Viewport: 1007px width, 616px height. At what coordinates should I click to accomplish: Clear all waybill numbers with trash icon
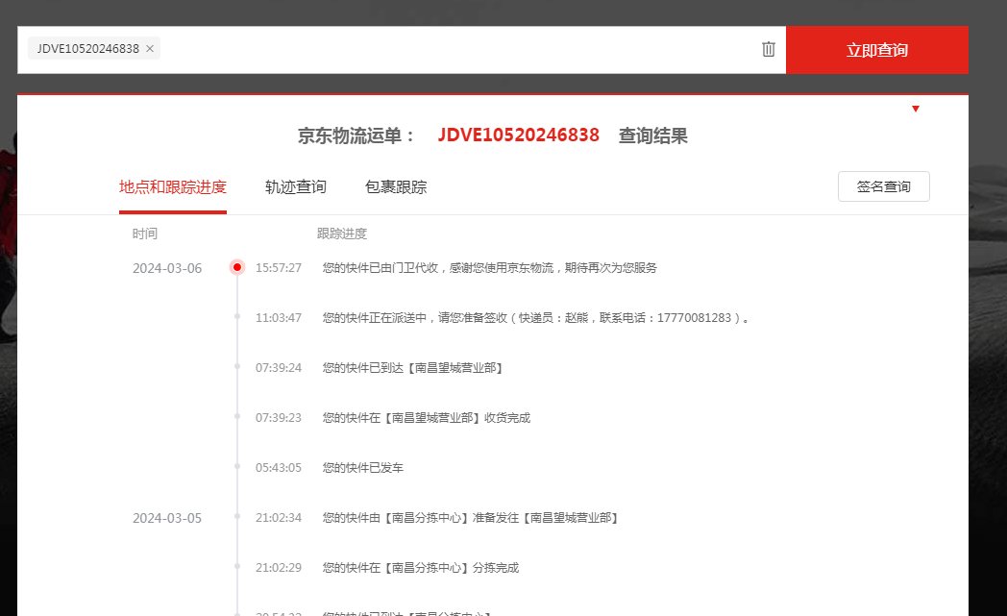pyautogui.click(x=768, y=49)
